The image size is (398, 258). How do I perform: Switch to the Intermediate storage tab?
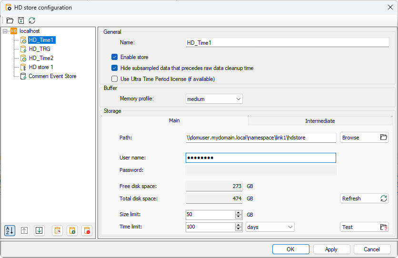click(x=319, y=121)
